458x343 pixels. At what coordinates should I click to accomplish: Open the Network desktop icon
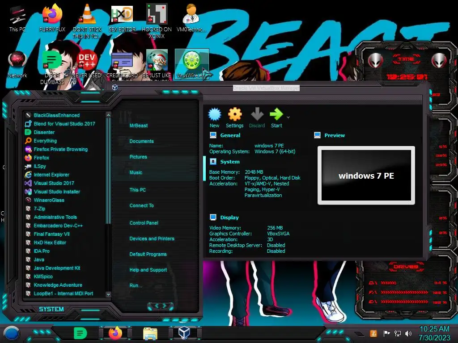[x=17, y=65]
